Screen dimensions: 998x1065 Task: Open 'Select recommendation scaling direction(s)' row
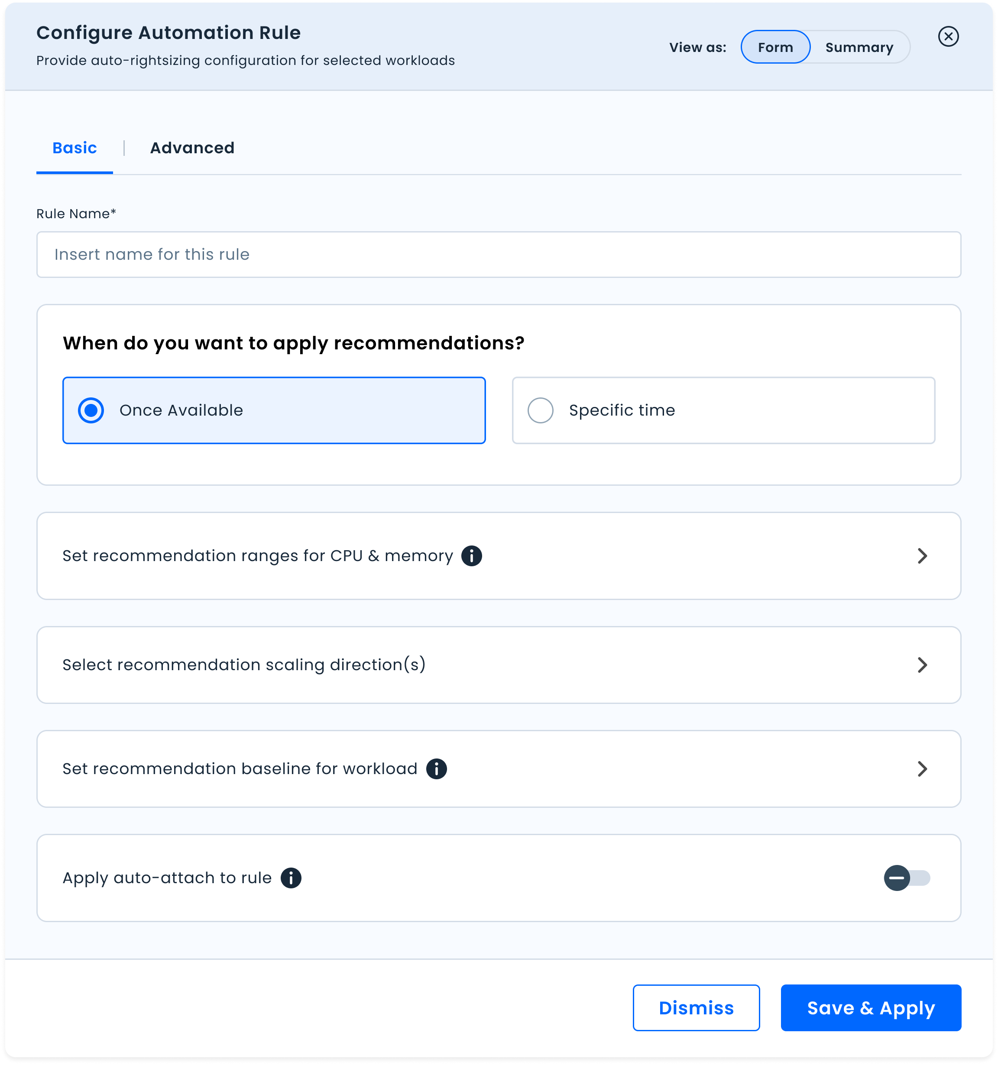[x=244, y=665]
